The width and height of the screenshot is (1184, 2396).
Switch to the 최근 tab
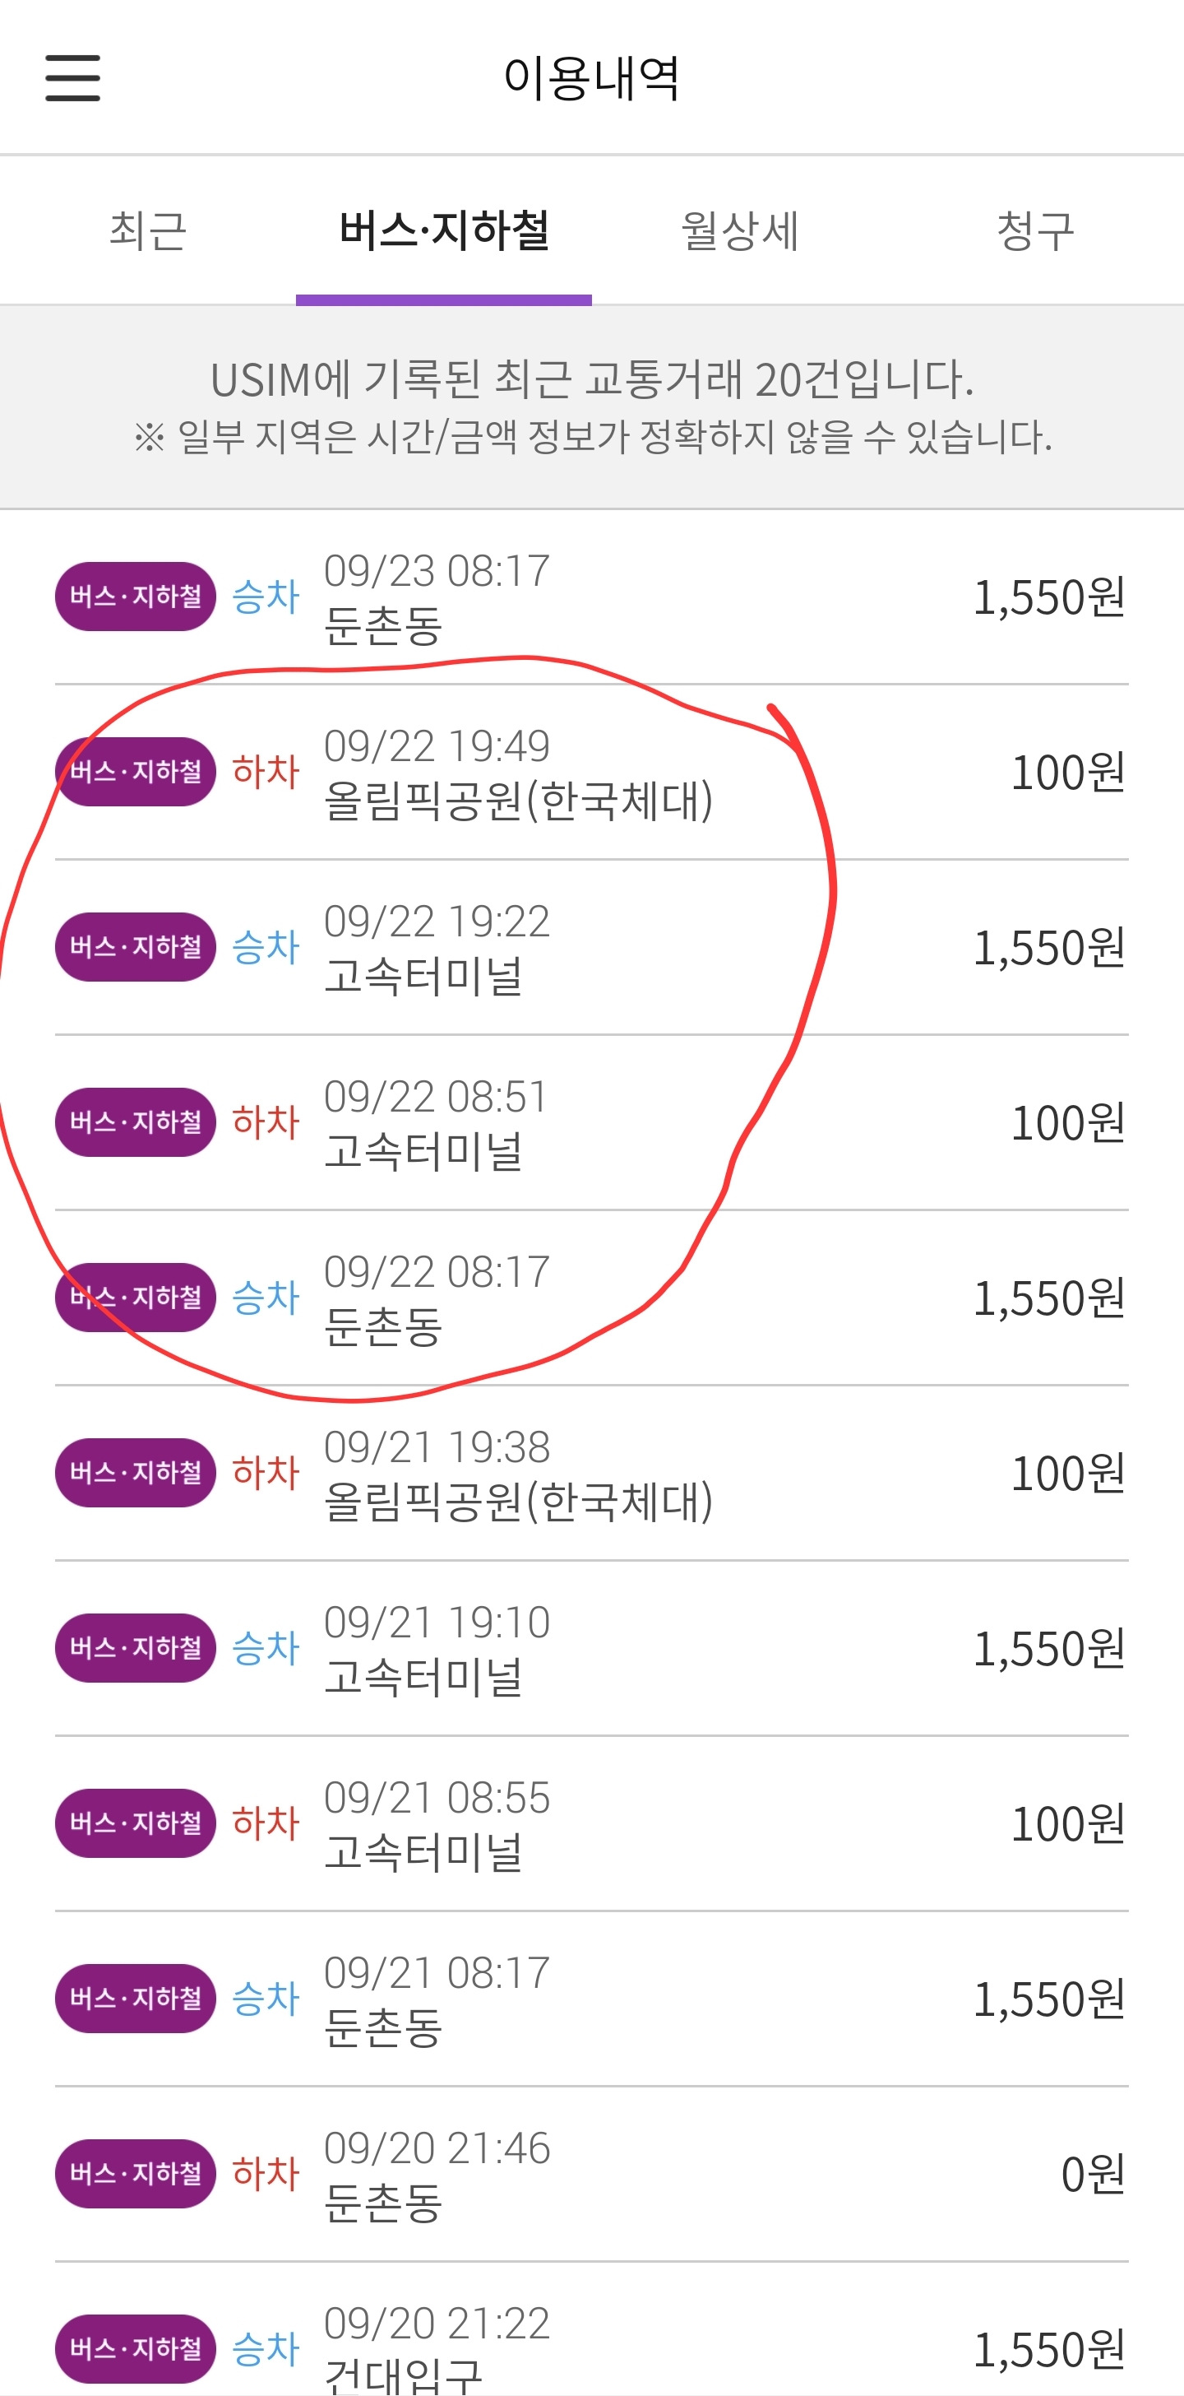148,230
